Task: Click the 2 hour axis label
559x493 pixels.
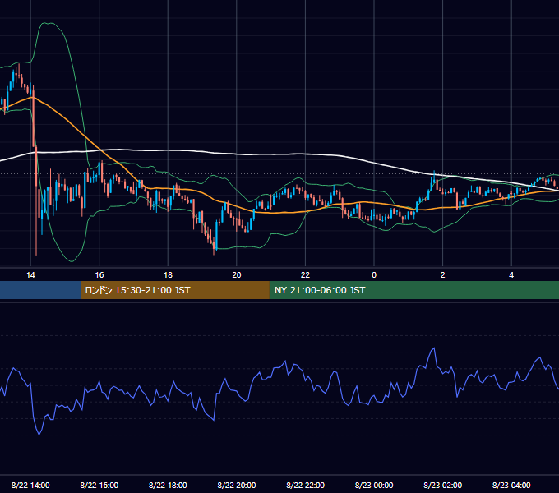Action: pyautogui.click(x=443, y=275)
